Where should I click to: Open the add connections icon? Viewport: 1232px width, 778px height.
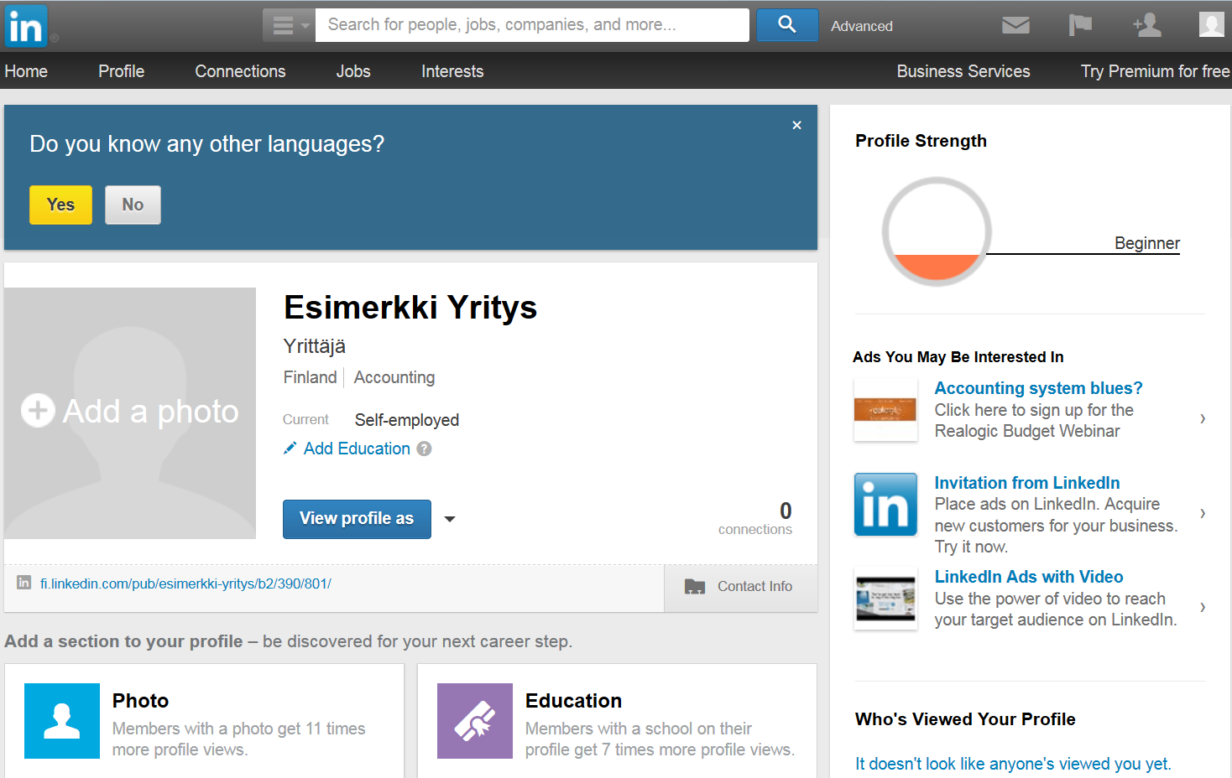pyautogui.click(x=1147, y=25)
